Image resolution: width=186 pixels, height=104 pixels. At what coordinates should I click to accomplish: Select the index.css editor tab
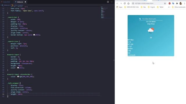tap(20, 2)
